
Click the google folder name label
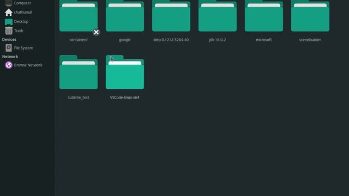125,40
